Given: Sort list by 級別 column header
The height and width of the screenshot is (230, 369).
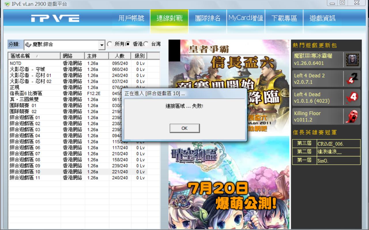Looking at the screenshot, I should tap(139, 56).
